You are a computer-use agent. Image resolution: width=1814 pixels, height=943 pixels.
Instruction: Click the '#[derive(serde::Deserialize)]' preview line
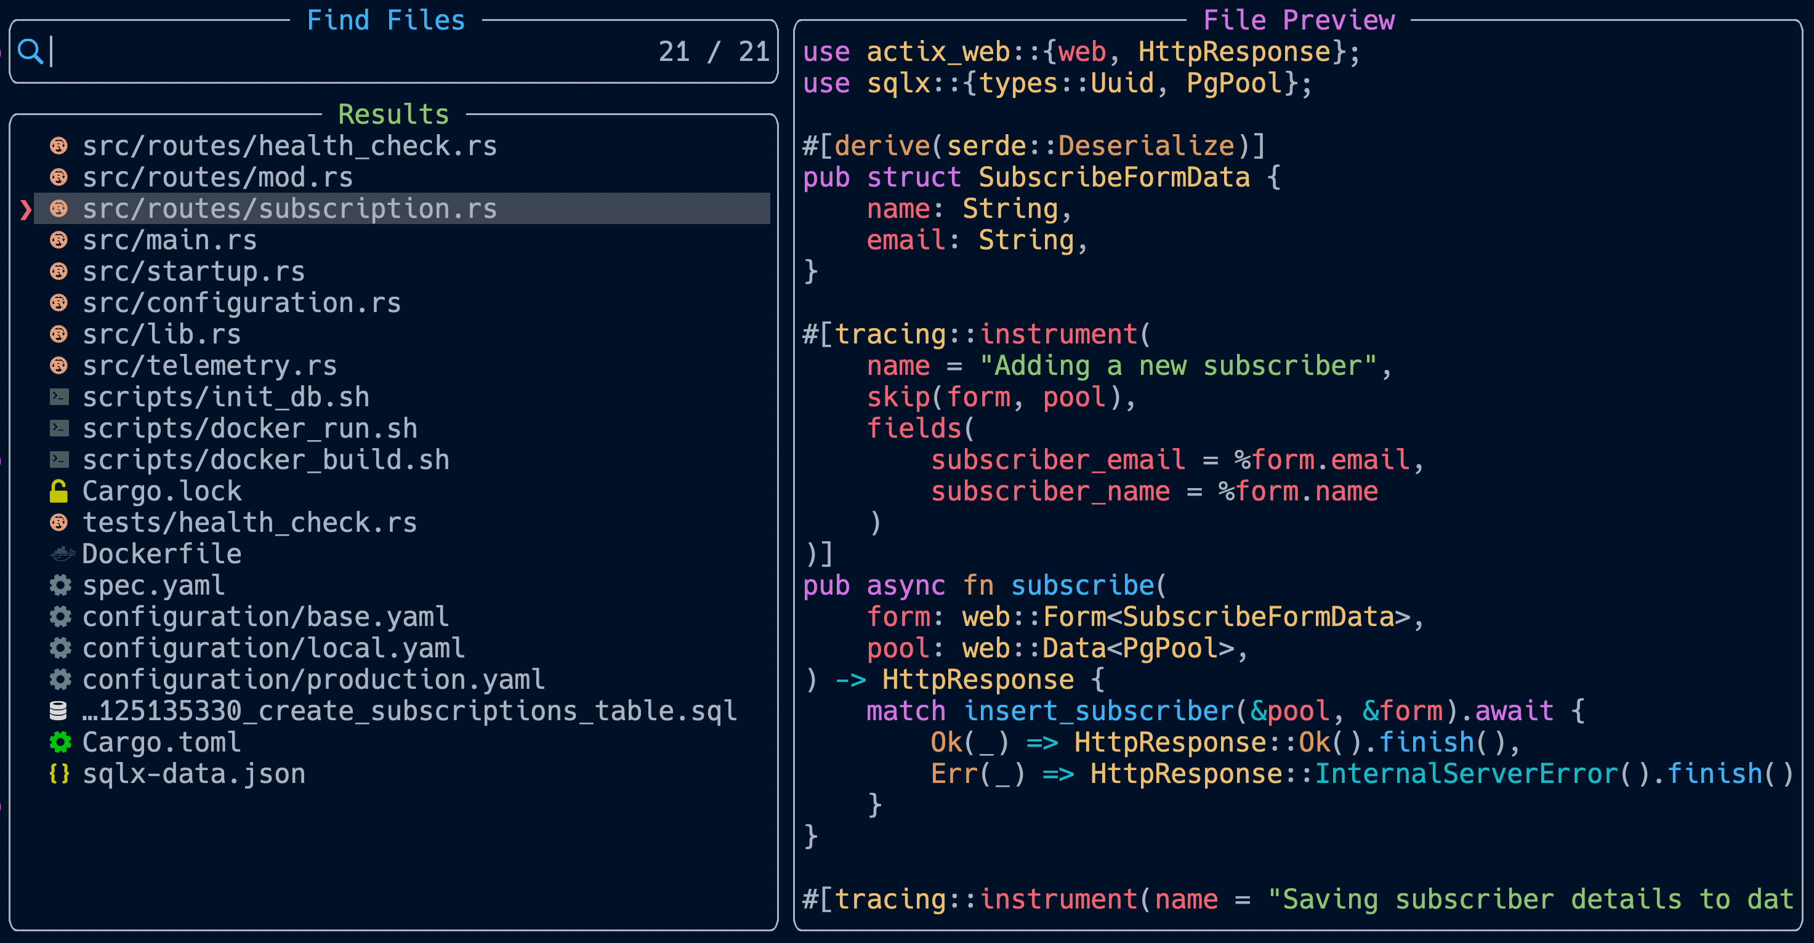[1034, 146]
